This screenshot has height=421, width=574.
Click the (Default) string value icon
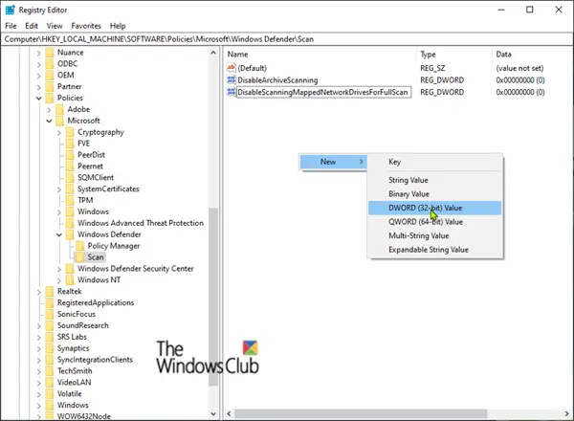point(231,68)
